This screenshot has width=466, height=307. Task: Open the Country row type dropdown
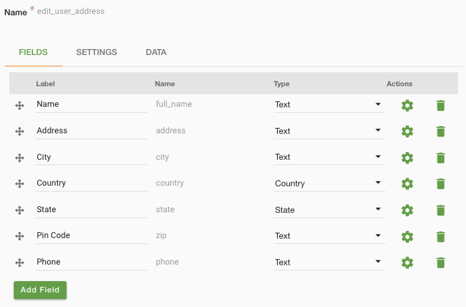329,184
